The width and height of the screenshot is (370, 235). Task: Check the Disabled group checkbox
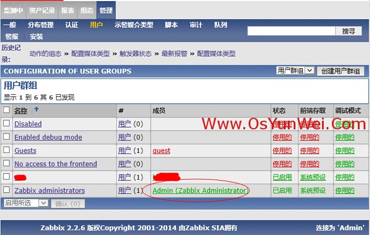coord(6,123)
